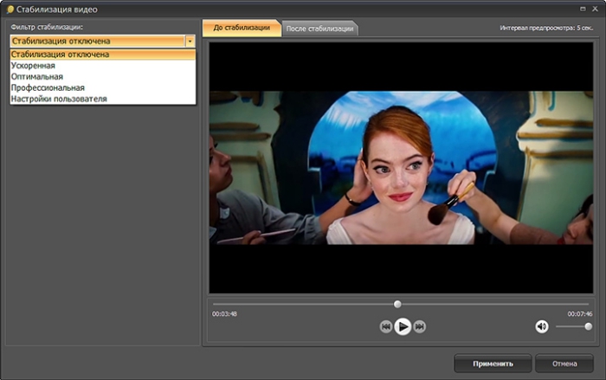This screenshot has height=380, width=606.
Task: Click the 'Применить' button
Action: 493,364
